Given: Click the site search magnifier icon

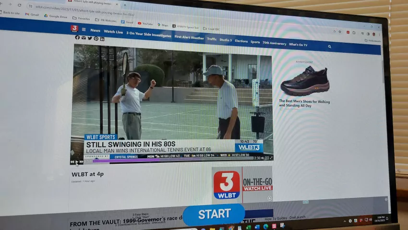Looking at the screenshot, I should [x=329, y=47].
